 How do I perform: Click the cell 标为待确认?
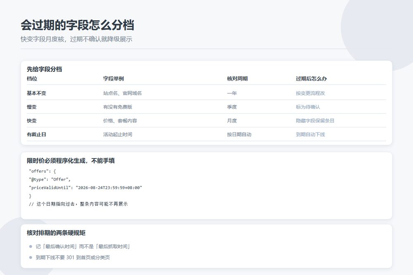tap(308, 107)
